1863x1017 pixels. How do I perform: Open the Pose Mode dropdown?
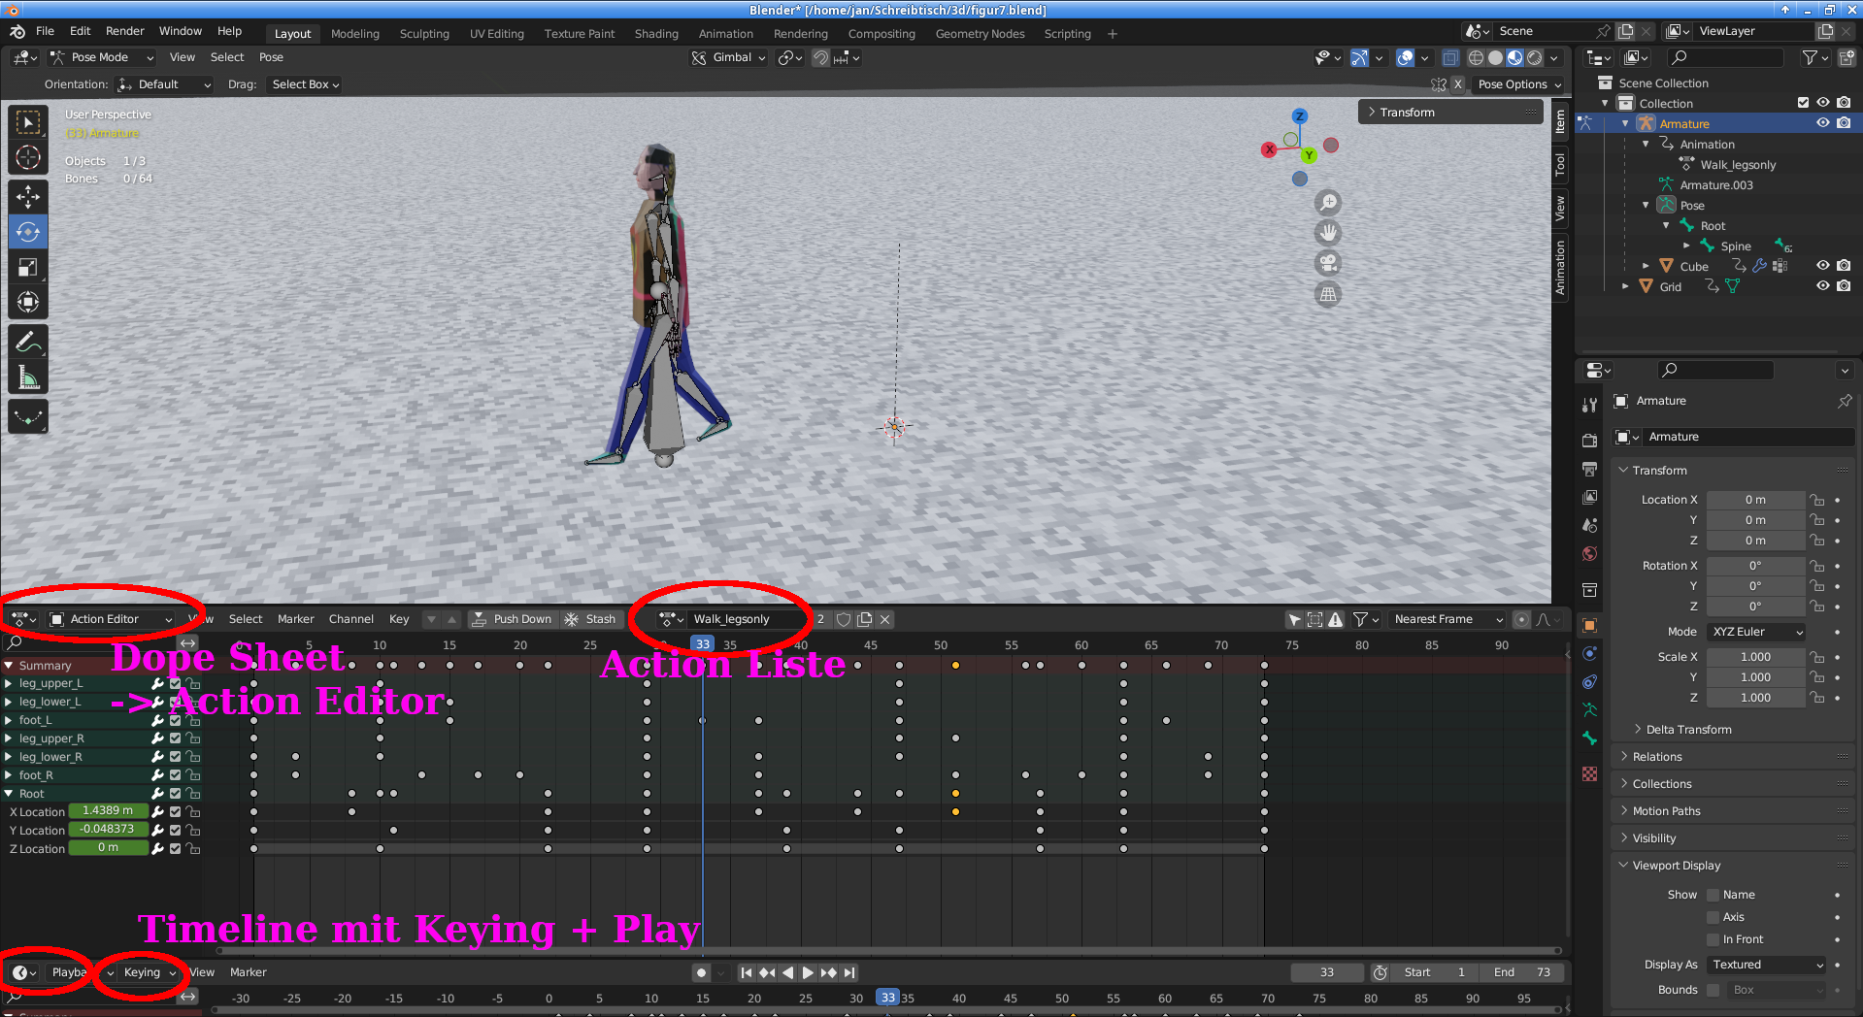(x=102, y=57)
